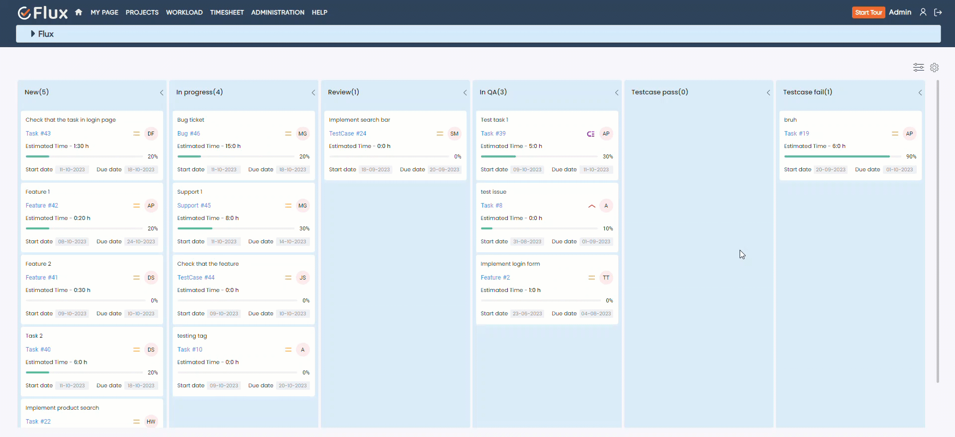
Task: Click the priority icon on Task #39
Action: tap(590, 134)
